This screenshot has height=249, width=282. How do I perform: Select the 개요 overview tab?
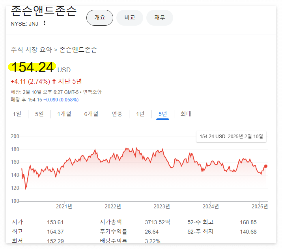pos(100,18)
